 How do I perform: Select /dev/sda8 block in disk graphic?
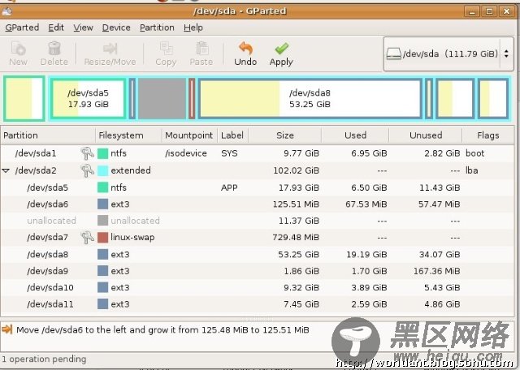[310, 98]
